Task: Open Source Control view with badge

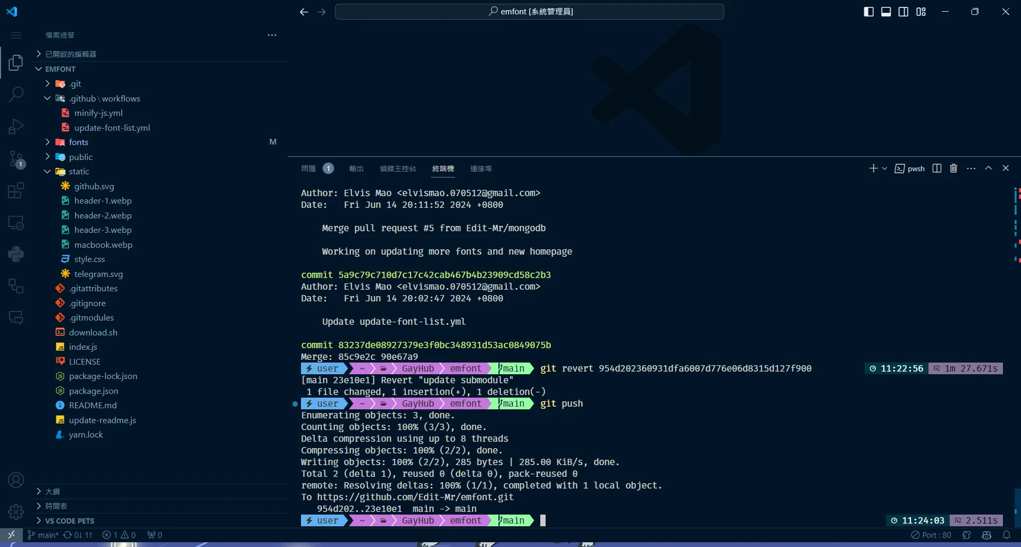Action: (x=16, y=158)
